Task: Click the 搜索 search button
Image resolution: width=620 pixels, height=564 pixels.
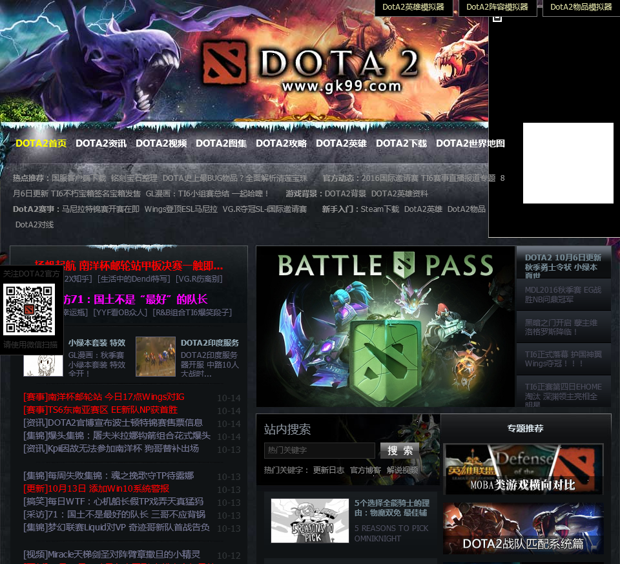Action: [400, 450]
